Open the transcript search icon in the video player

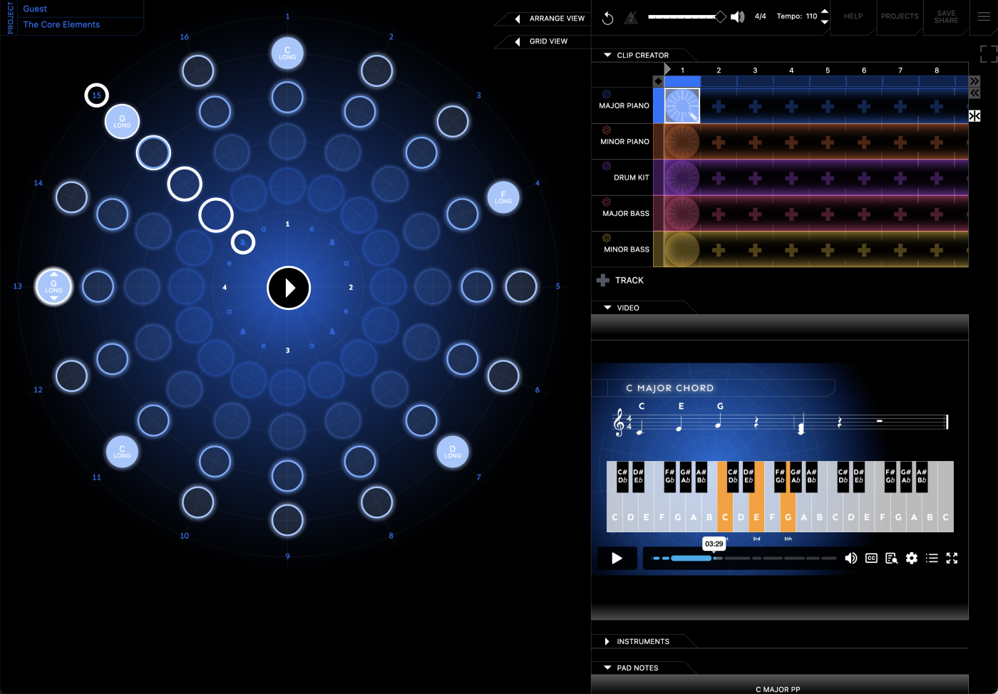(891, 558)
